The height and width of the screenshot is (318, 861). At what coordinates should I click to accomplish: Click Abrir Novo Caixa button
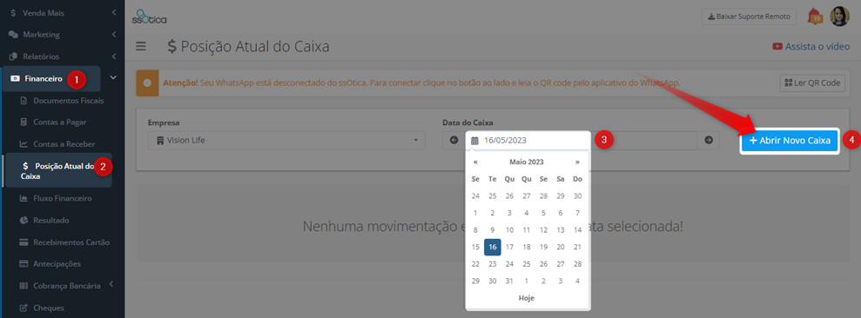(790, 141)
